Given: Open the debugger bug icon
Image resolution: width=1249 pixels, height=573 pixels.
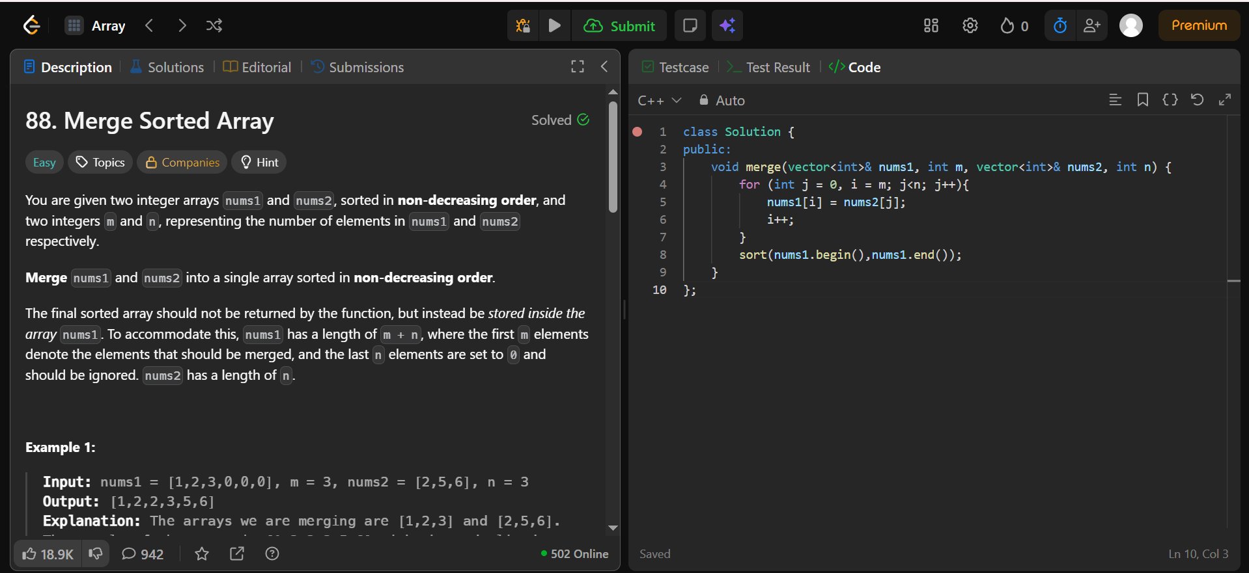Looking at the screenshot, I should (x=522, y=26).
